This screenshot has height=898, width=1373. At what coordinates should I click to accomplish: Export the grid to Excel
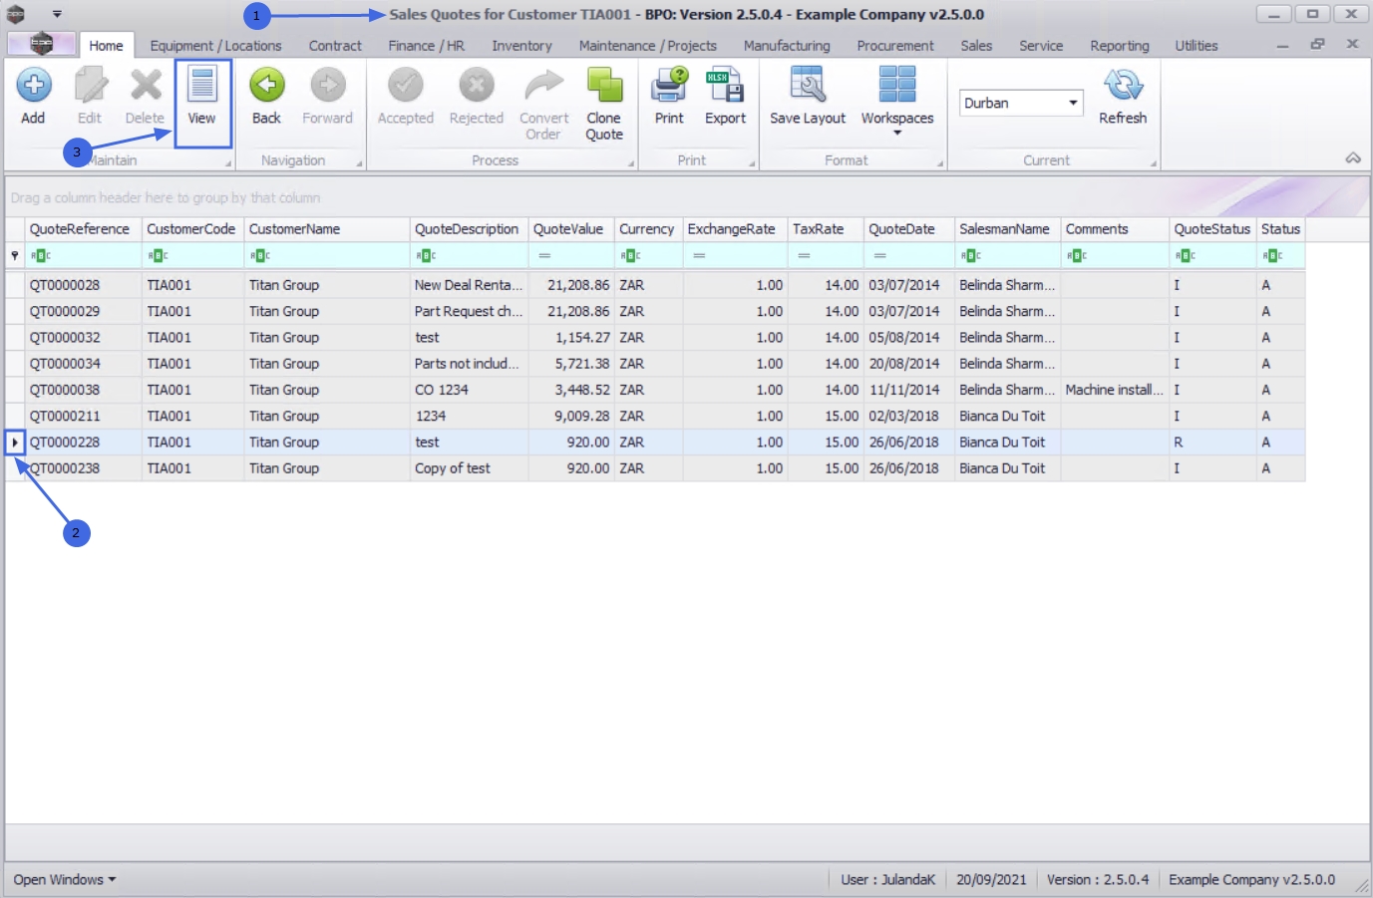[x=725, y=86]
